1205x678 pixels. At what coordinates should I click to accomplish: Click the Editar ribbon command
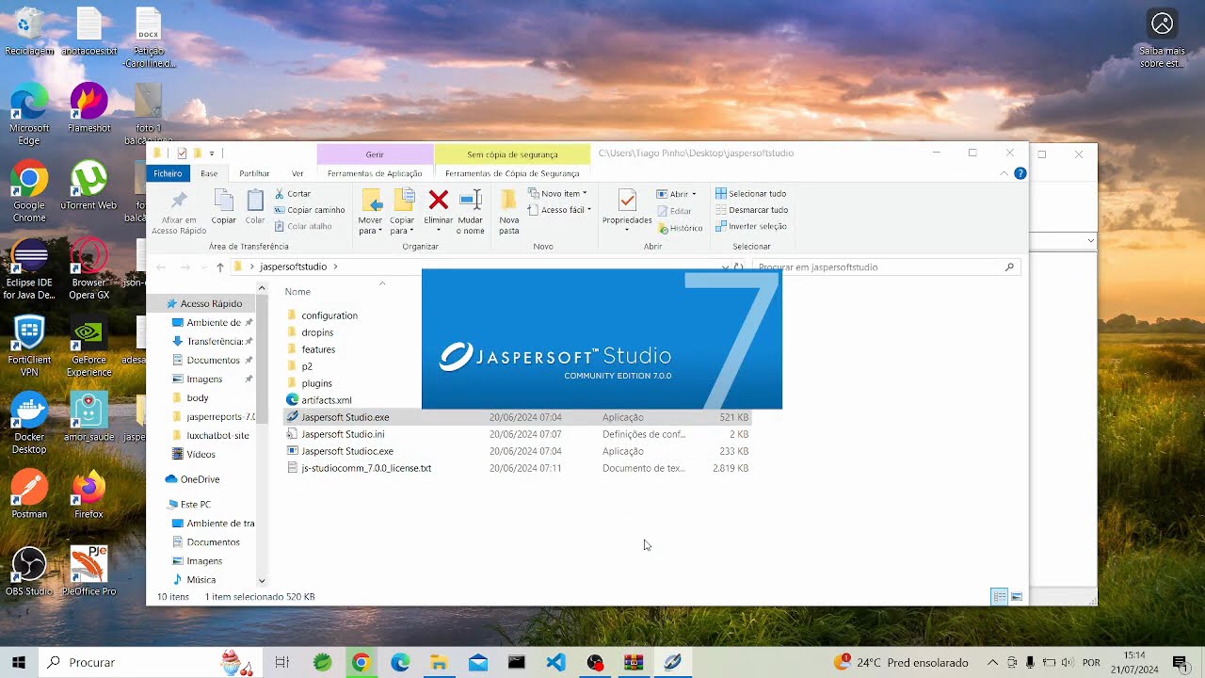[x=674, y=211]
